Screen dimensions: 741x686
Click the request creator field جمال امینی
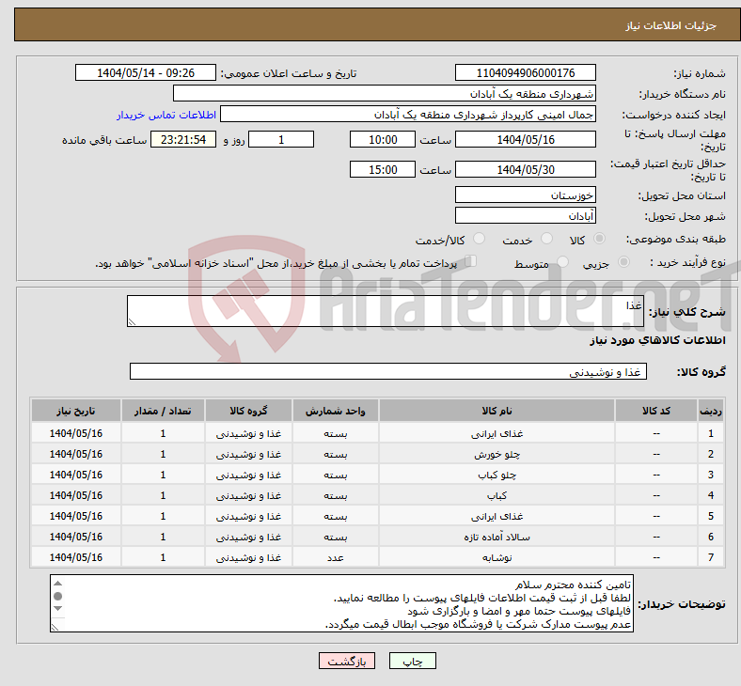click(408, 115)
